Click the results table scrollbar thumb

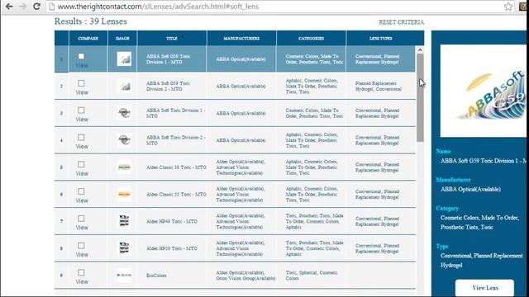click(420, 97)
